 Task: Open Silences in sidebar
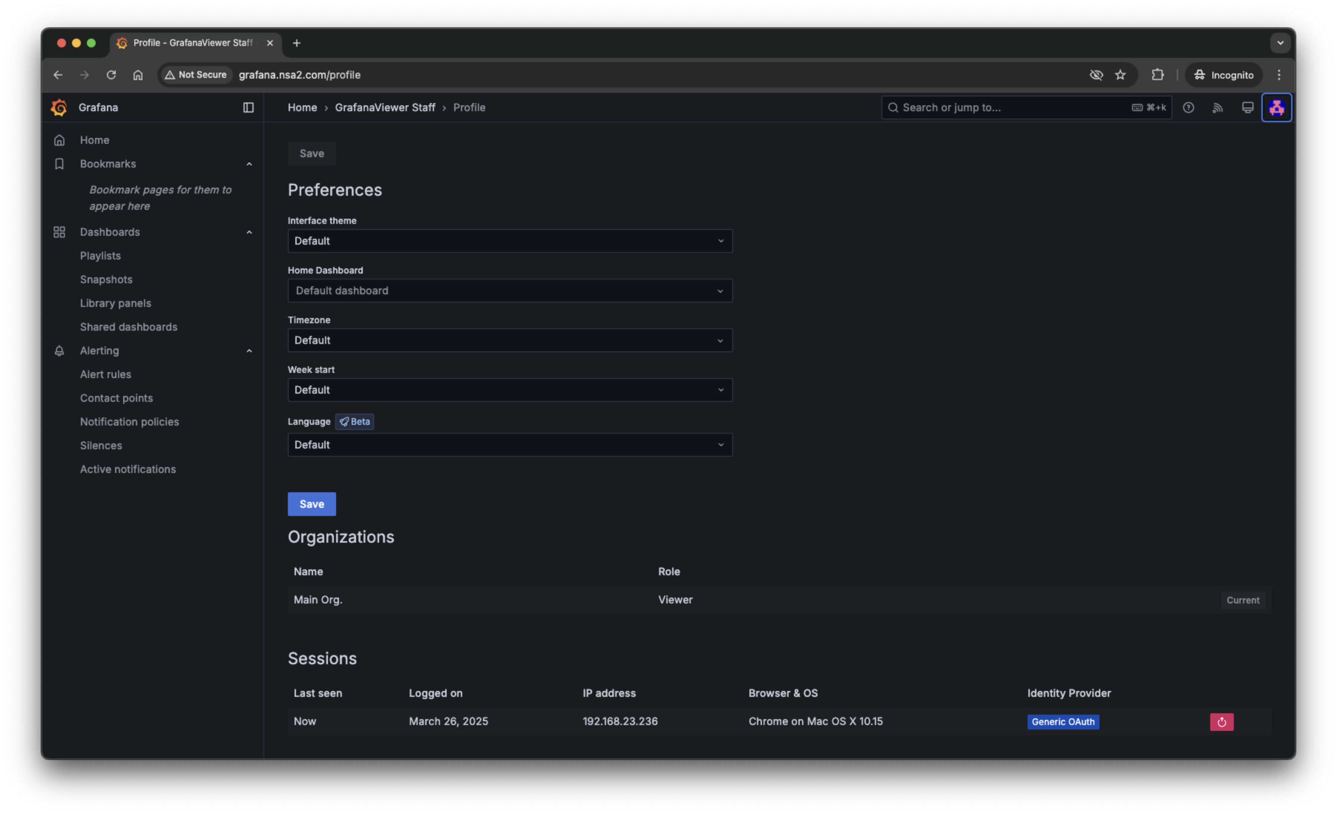[101, 446]
